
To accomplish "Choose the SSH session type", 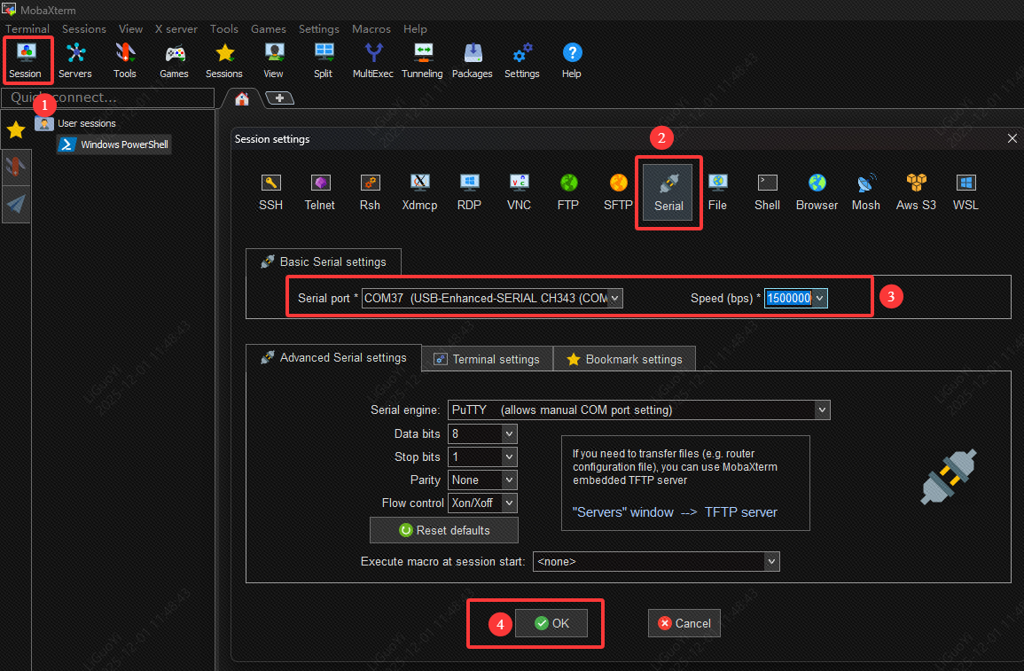I will [x=270, y=192].
